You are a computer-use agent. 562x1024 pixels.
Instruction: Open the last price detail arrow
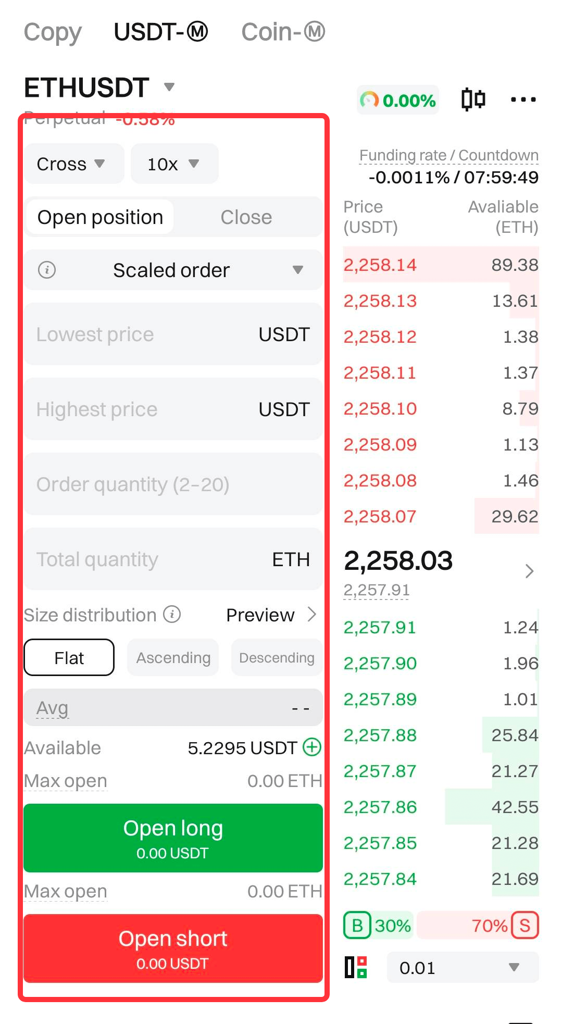529,571
